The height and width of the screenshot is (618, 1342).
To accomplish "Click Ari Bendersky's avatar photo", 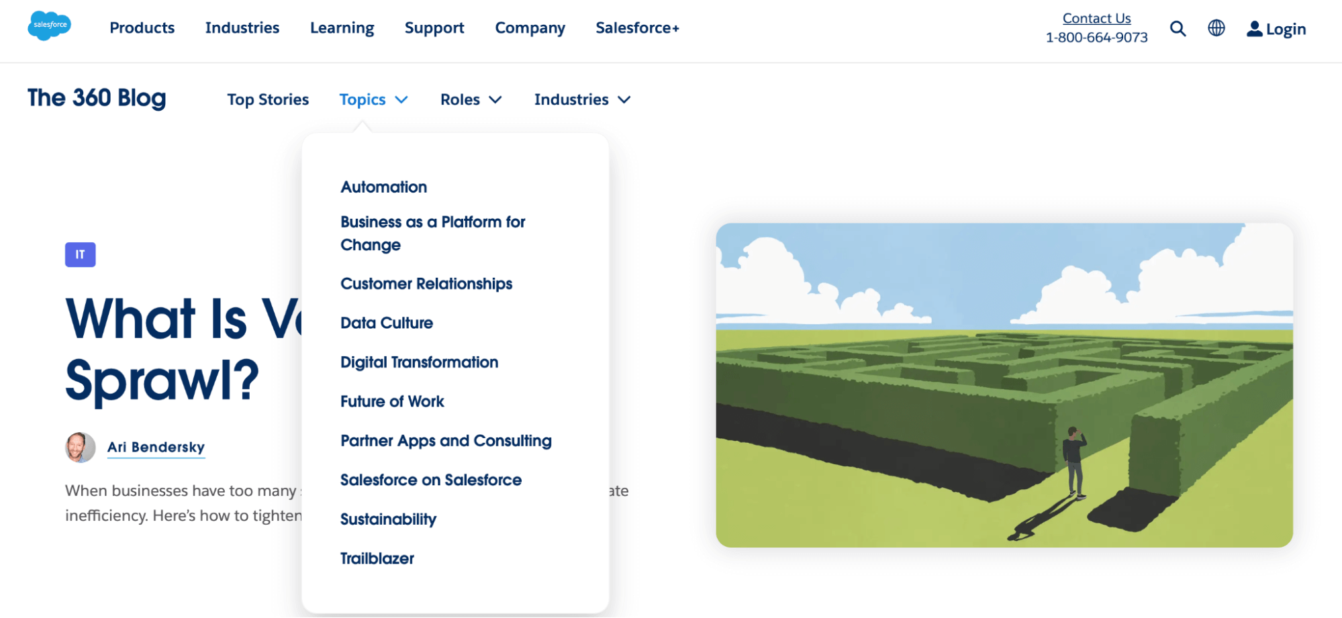I will [x=81, y=448].
